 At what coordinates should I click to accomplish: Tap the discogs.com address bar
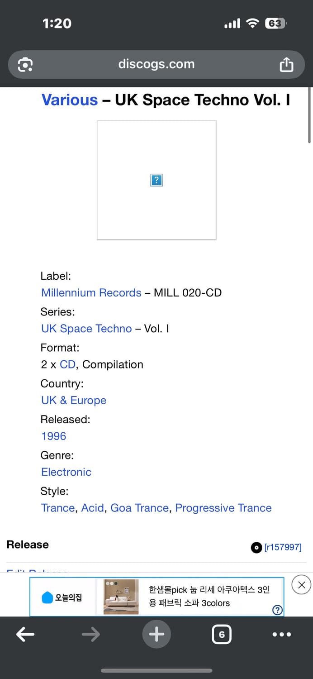point(156,64)
